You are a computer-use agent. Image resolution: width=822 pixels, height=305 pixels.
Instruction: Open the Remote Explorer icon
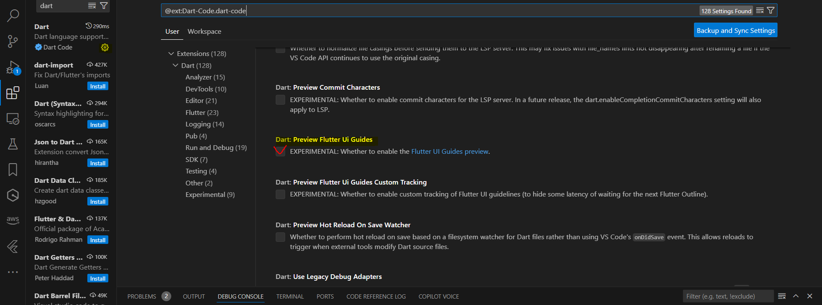(13, 118)
